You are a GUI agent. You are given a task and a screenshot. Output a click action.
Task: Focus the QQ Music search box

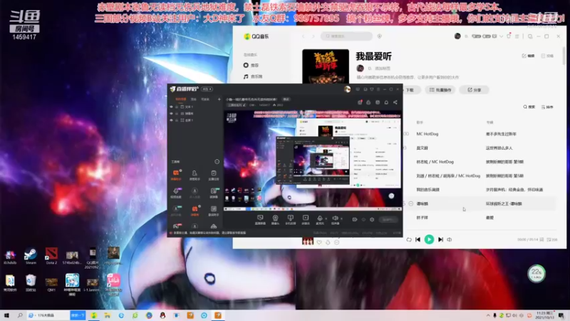[x=346, y=36]
